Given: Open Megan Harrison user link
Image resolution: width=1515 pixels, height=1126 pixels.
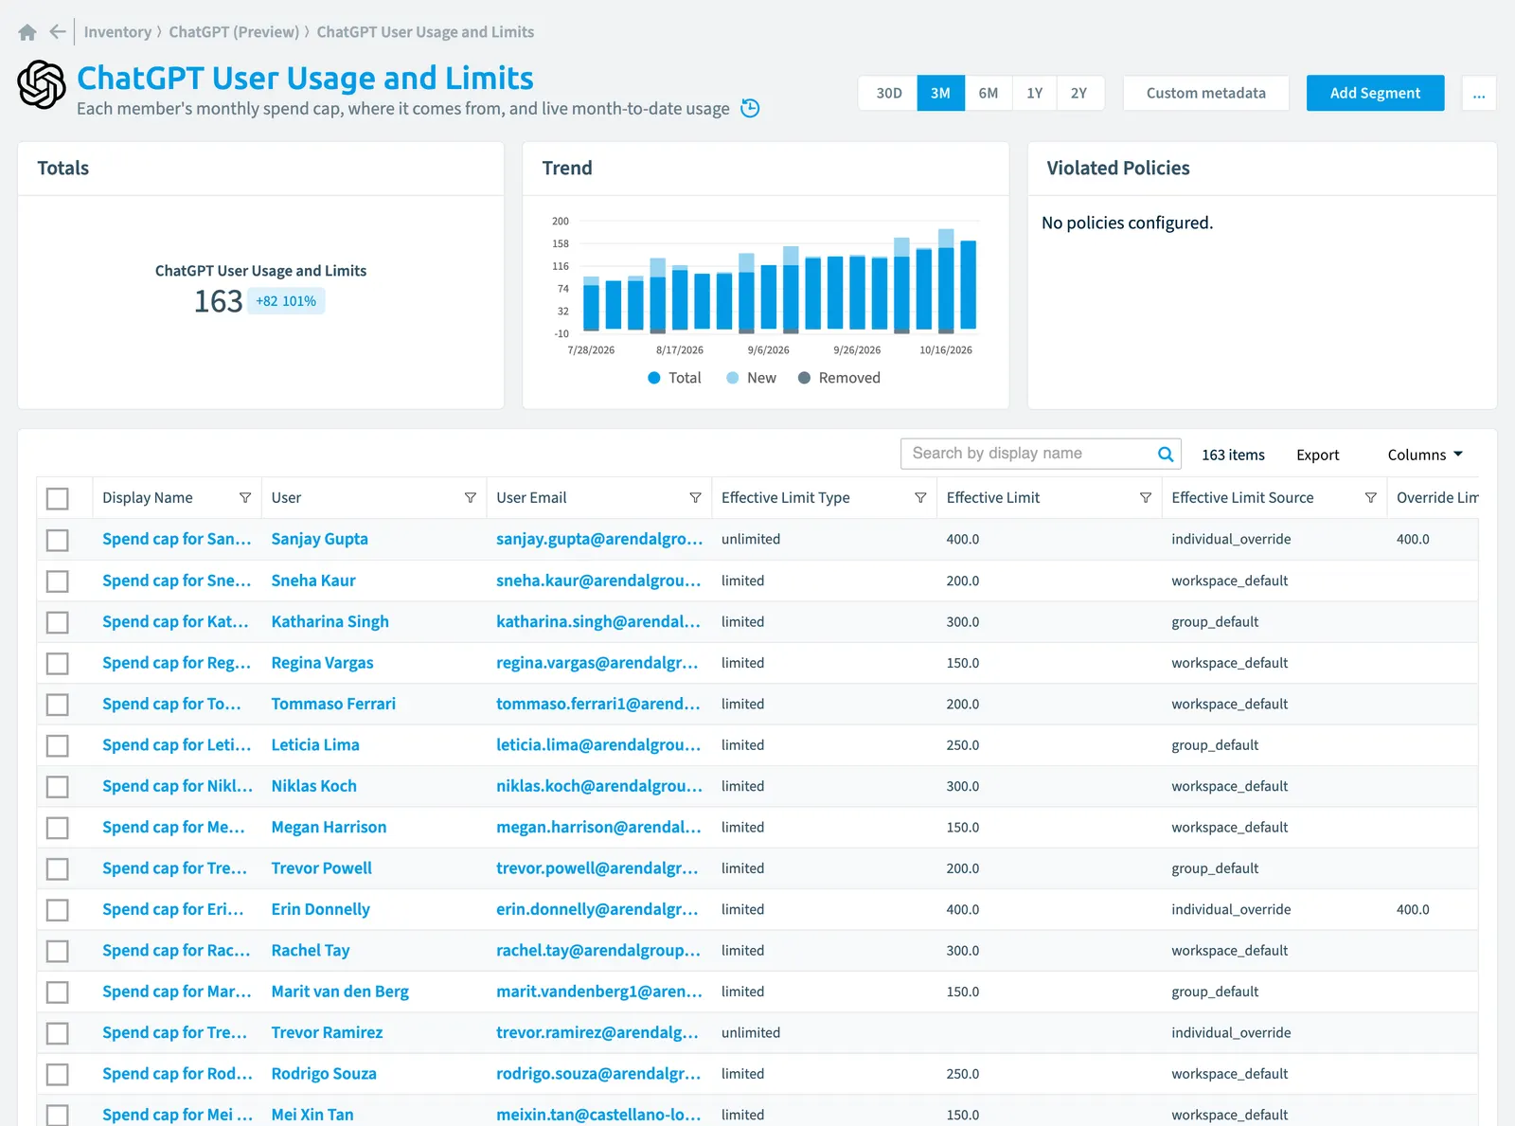Looking at the screenshot, I should click(x=329, y=828).
